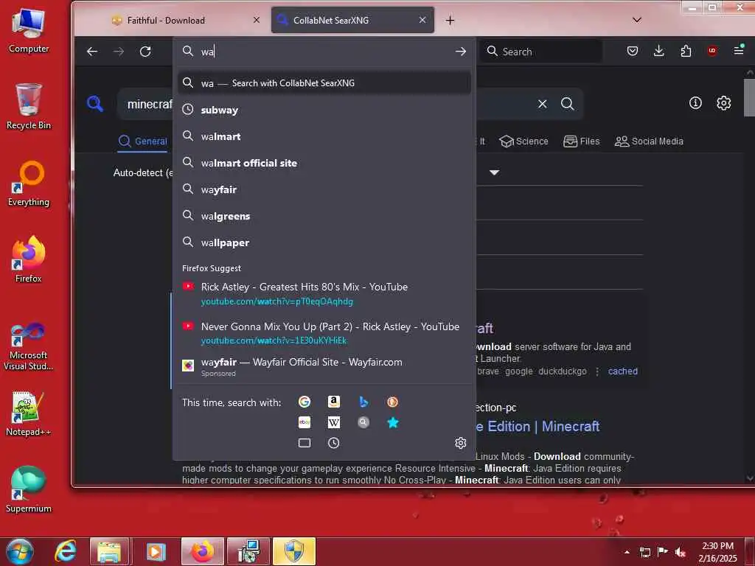Click the SearXNG logo magnifier
Screen dimensions: 755x566
[x=95, y=103]
